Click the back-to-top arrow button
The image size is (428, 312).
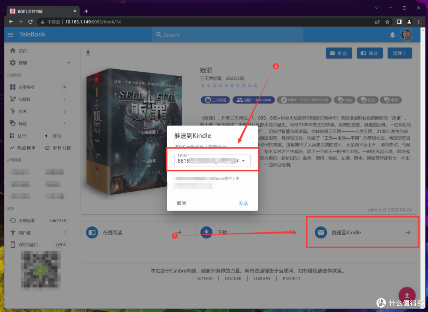click(407, 295)
